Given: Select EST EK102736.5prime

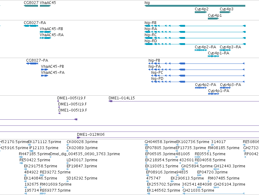Looking at the screenshot, I should [x=193, y=142].
